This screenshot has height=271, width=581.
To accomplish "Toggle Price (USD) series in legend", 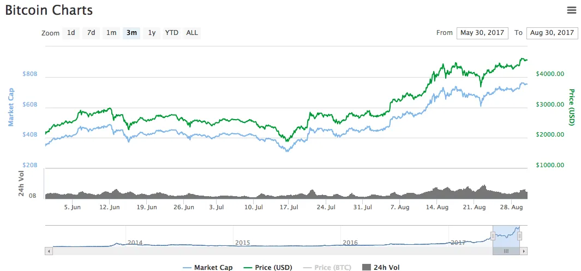I will [268, 267].
